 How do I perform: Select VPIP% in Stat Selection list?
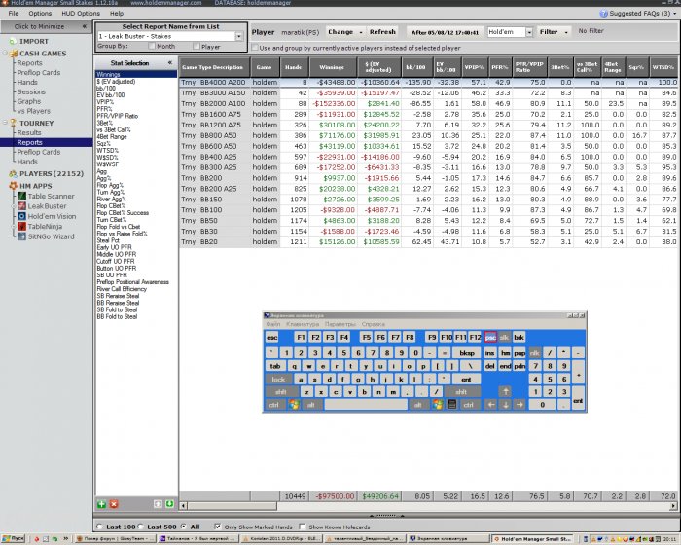pos(105,102)
